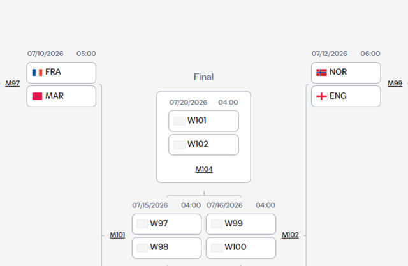Click the W101 placeholder flag
This screenshot has height=266, width=408.
180,121
